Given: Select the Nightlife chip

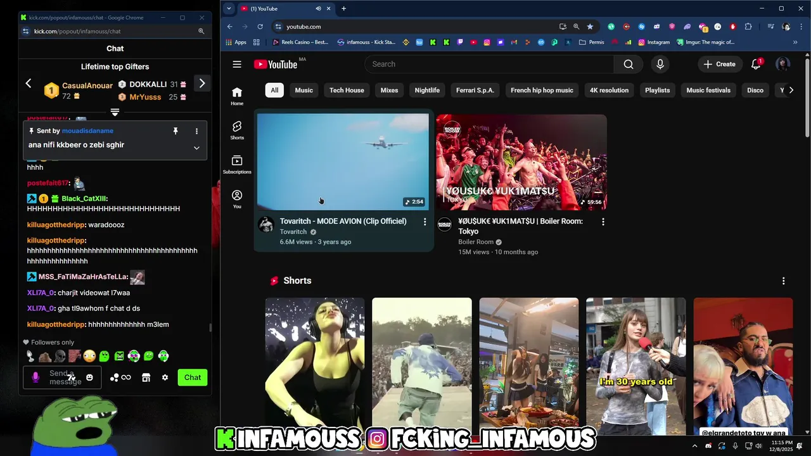Looking at the screenshot, I should coord(427,90).
